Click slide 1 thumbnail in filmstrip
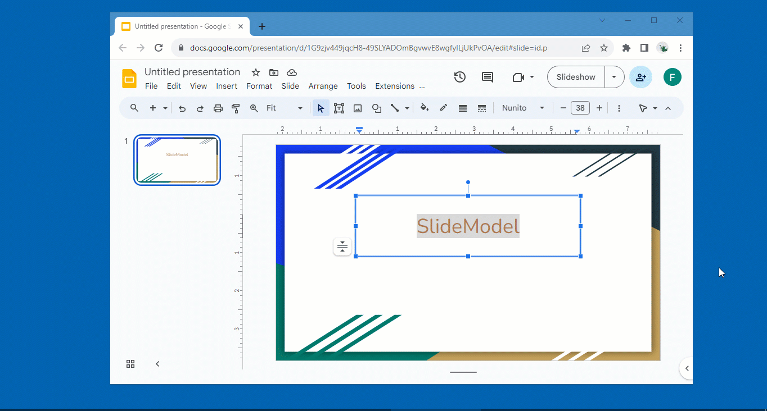 tap(177, 159)
